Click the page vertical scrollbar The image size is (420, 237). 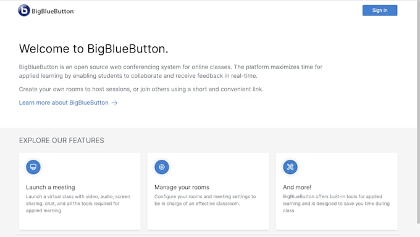click(x=418, y=112)
